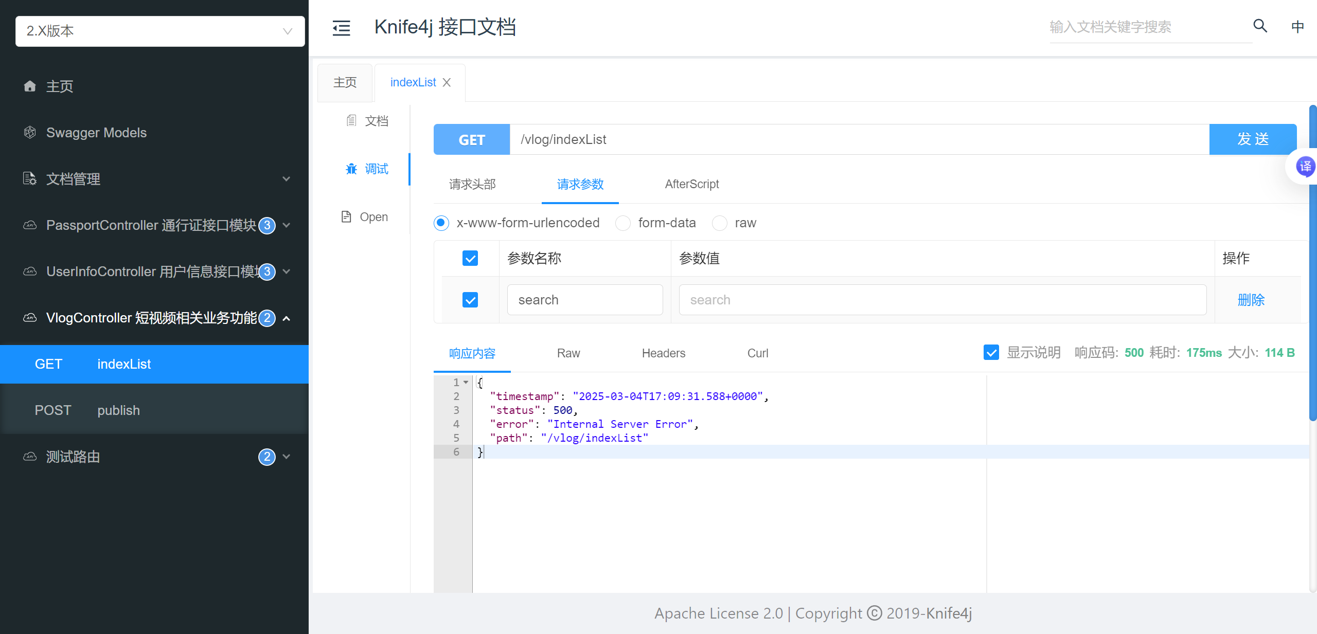Screen dimensions: 1317x634
Task: Click the 发送 send button
Action: (x=1252, y=139)
